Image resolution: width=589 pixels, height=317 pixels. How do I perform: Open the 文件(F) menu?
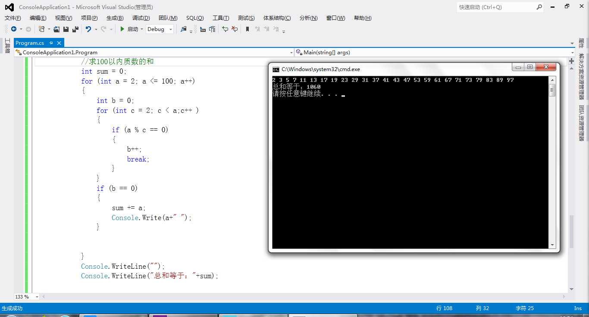(x=13, y=18)
